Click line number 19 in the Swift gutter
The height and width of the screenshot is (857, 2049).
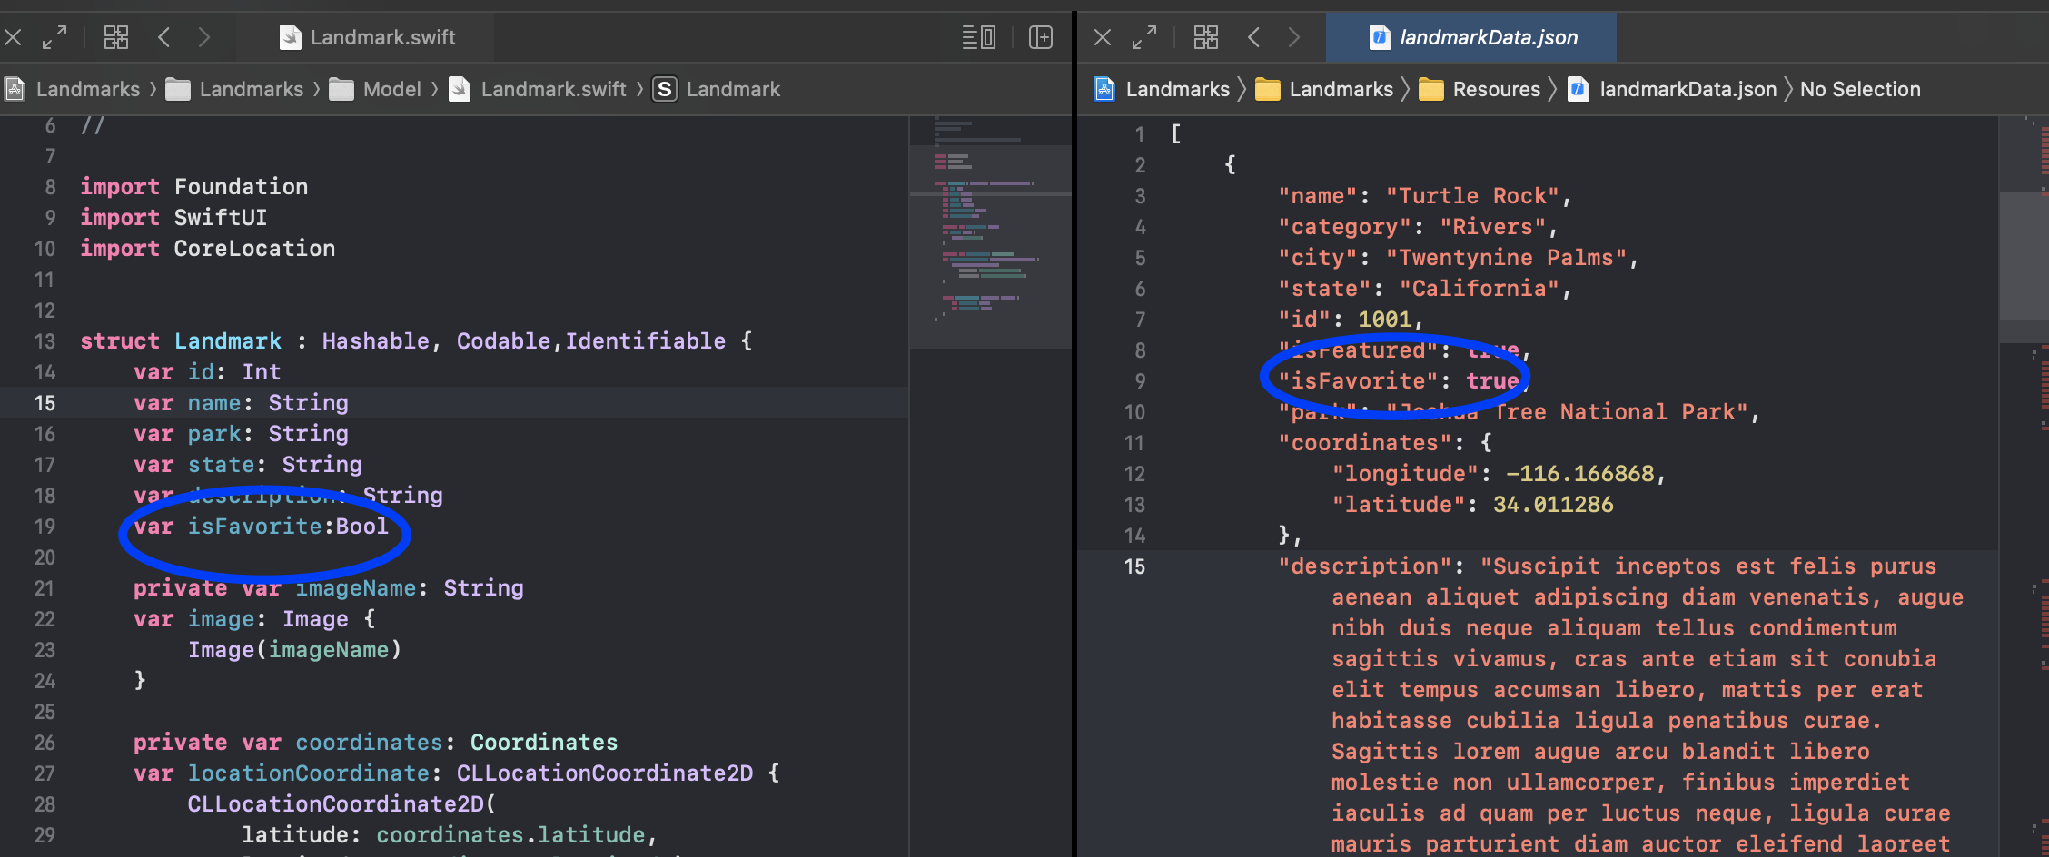click(x=45, y=527)
